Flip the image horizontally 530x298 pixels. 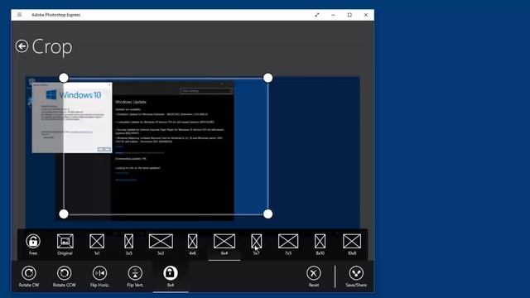click(99, 276)
